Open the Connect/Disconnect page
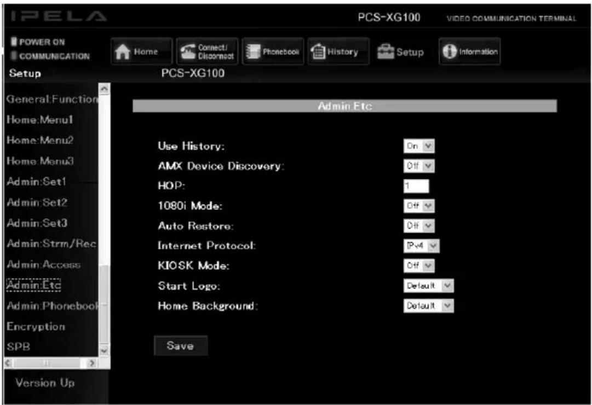 click(x=207, y=51)
